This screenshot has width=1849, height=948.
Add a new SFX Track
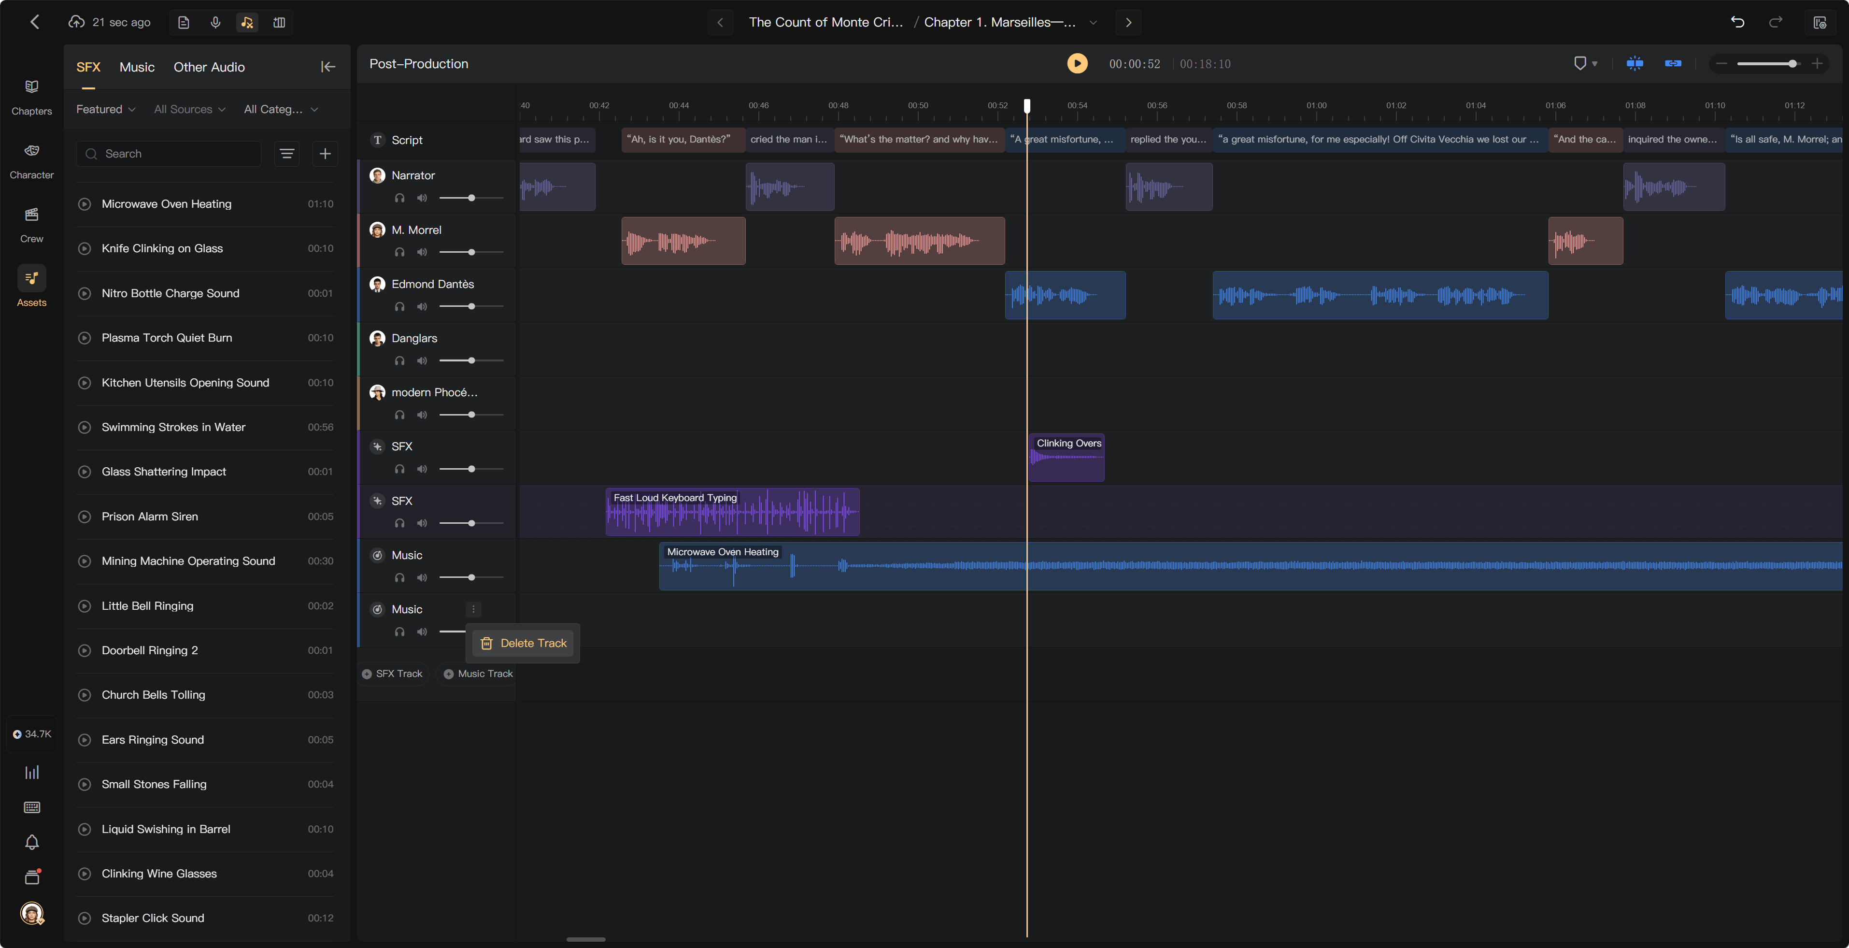pyautogui.click(x=393, y=674)
